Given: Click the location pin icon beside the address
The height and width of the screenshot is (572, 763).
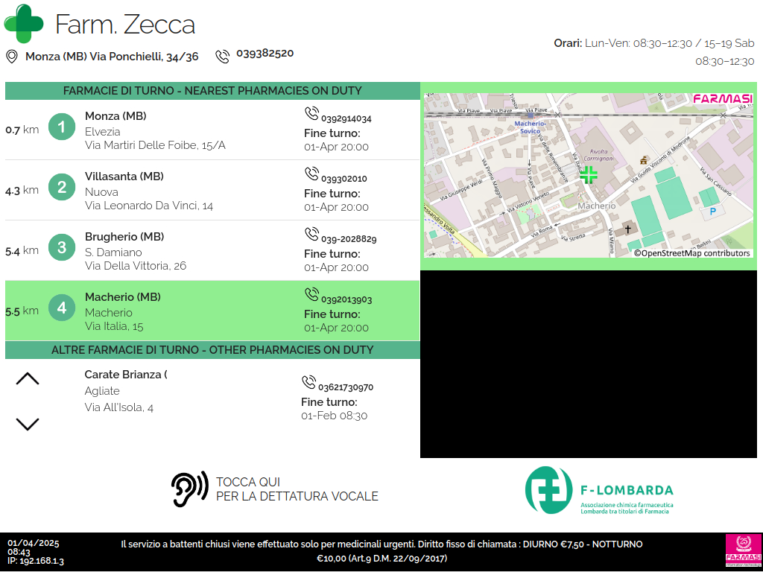Looking at the screenshot, I should pyautogui.click(x=12, y=57).
